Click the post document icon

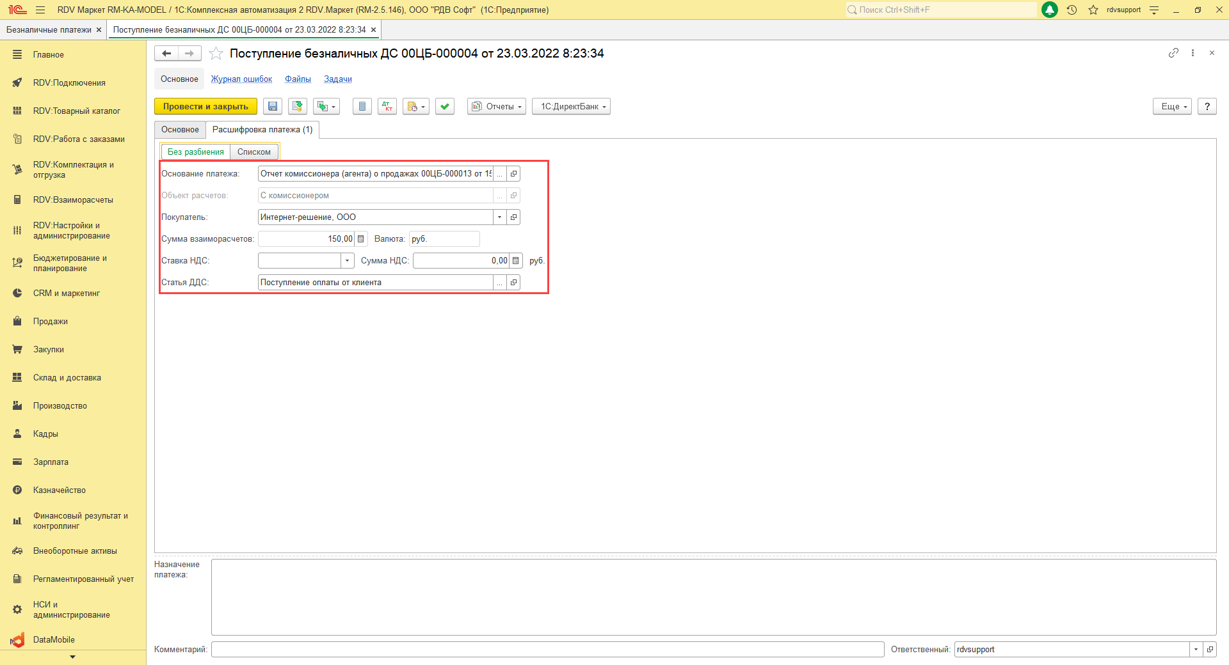tap(297, 107)
